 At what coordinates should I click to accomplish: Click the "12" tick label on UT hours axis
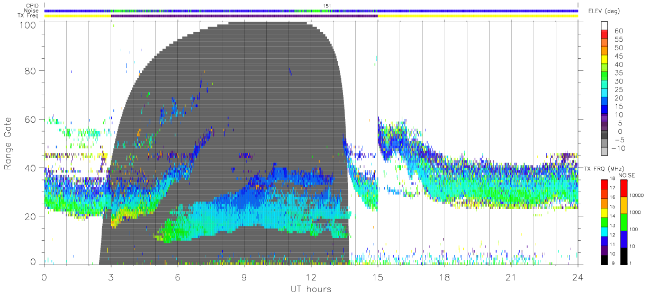311,277
